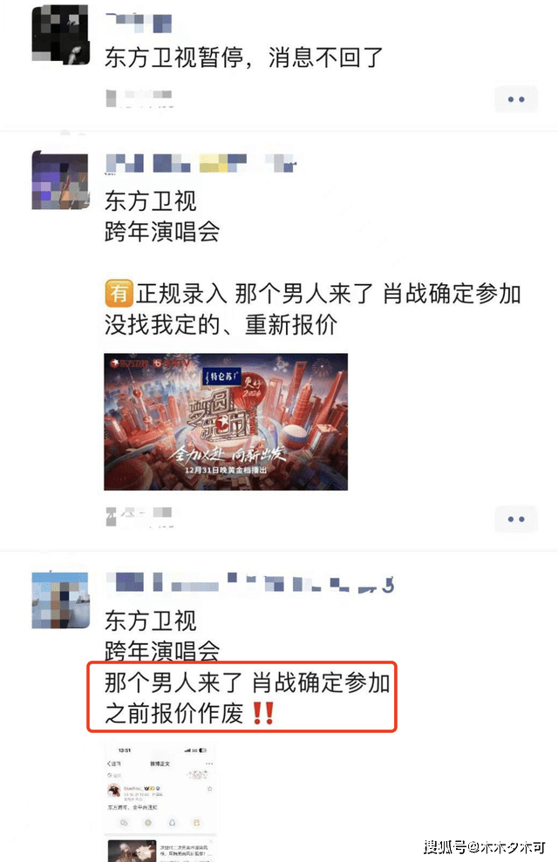Click the red double exclamation mark emoji
The height and width of the screenshot is (862, 558).
pos(262,713)
